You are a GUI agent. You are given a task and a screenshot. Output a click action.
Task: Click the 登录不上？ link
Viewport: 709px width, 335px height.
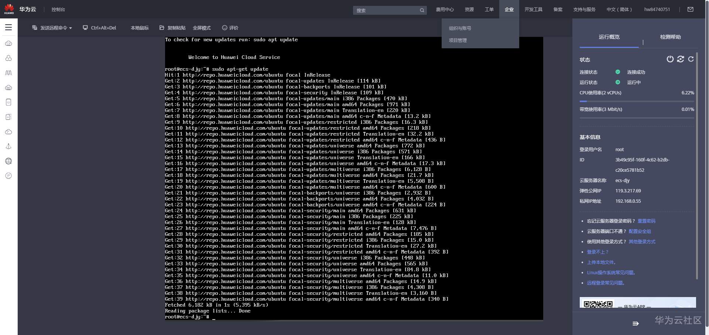click(x=598, y=252)
